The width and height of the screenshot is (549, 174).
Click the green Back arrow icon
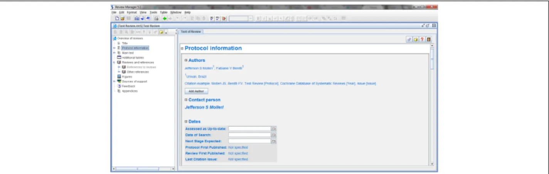click(165, 18)
